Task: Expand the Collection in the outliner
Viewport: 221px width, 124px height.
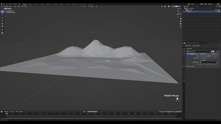Action: (x=185, y=10)
